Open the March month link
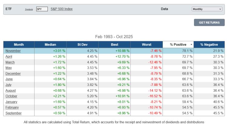227x128 pixels. 10,62
